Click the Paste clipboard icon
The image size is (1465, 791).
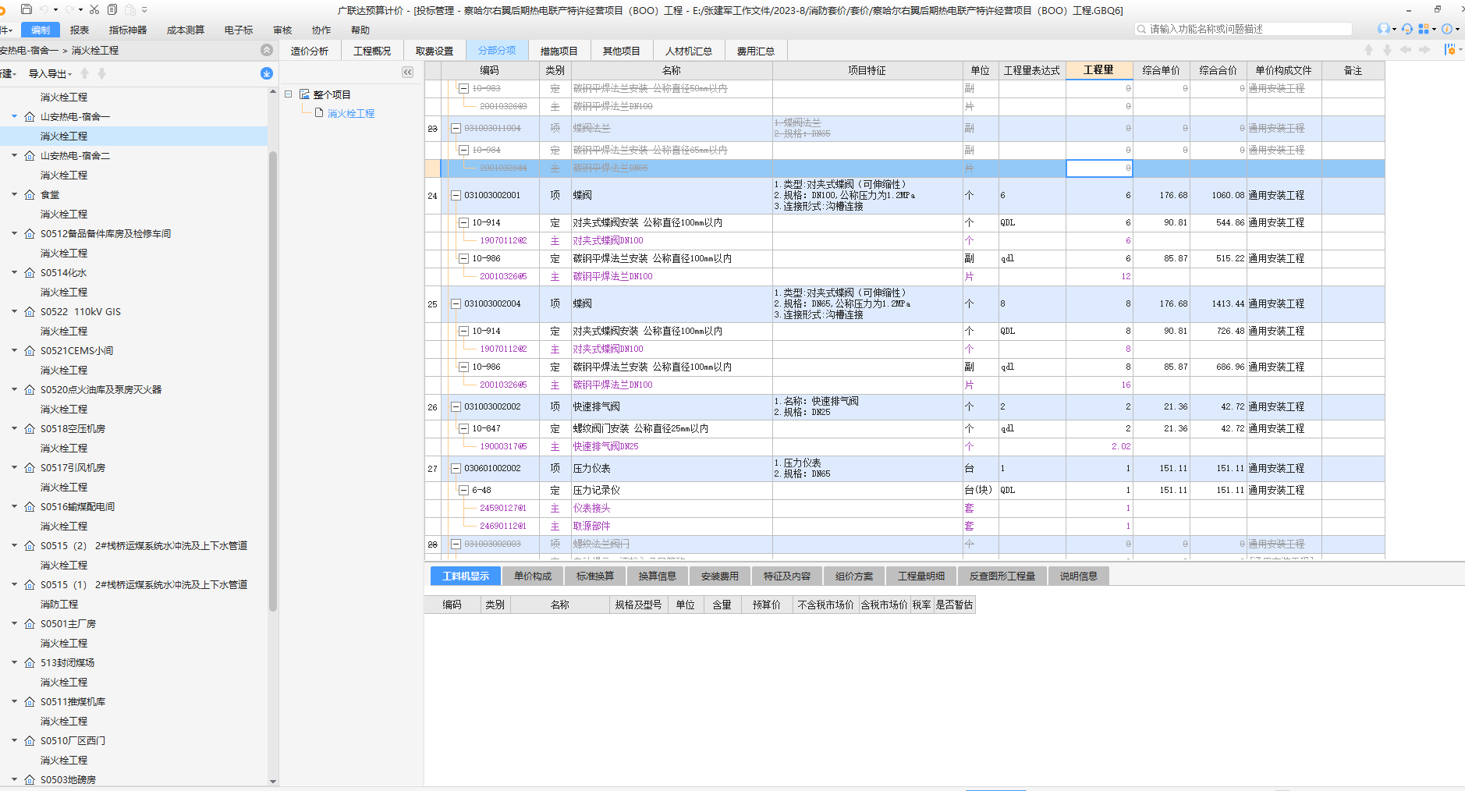tap(130, 9)
